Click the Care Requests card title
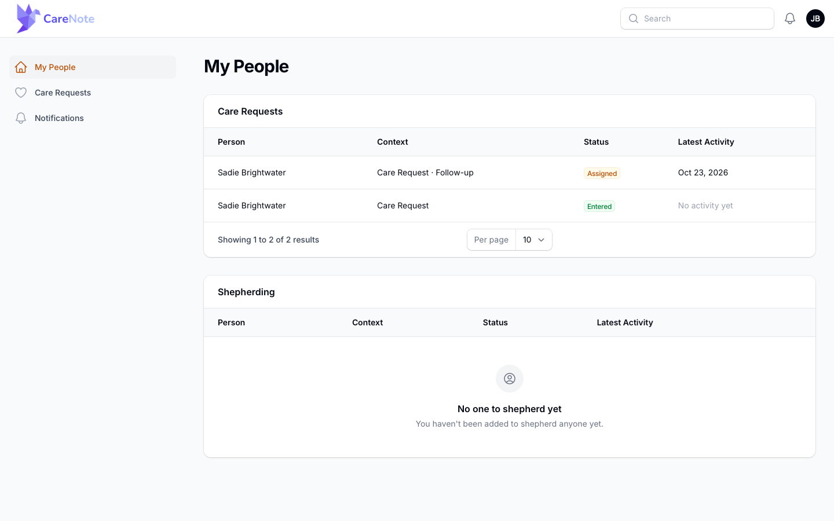This screenshot has width=834, height=521. [250, 111]
